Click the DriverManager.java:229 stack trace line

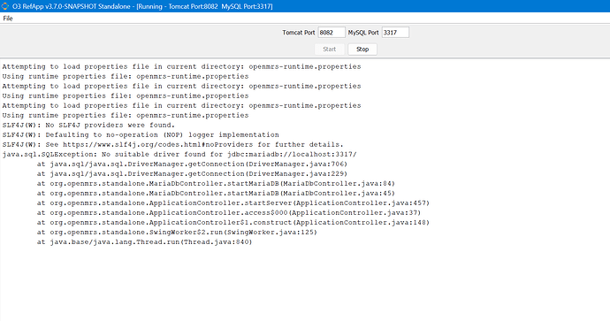pos(192,173)
